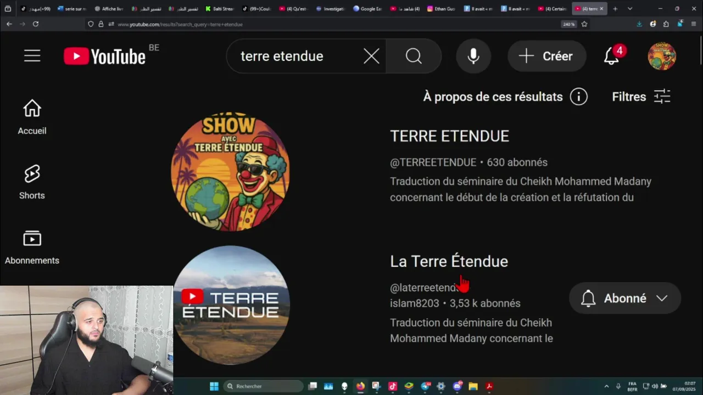Open the account avatar menu

point(662,56)
